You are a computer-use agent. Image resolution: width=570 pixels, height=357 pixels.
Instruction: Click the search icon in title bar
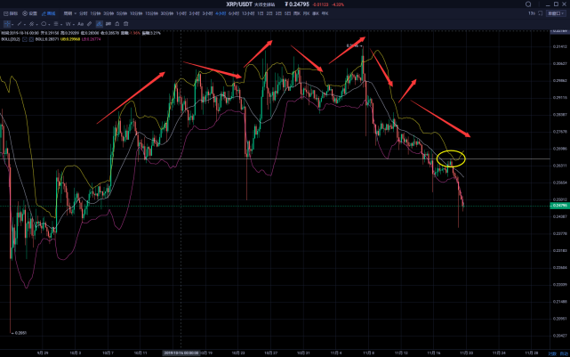[x=528, y=4]
